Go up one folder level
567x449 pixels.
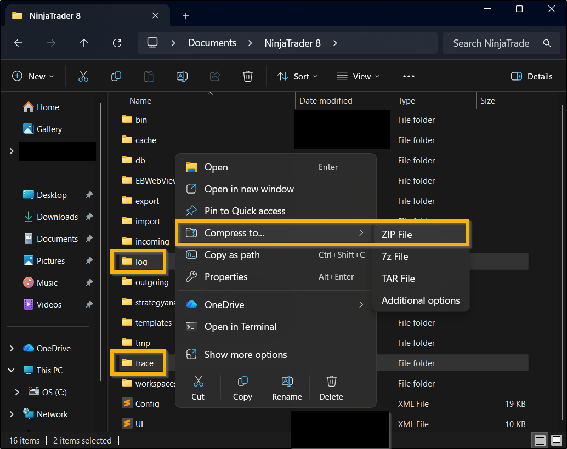84,43
